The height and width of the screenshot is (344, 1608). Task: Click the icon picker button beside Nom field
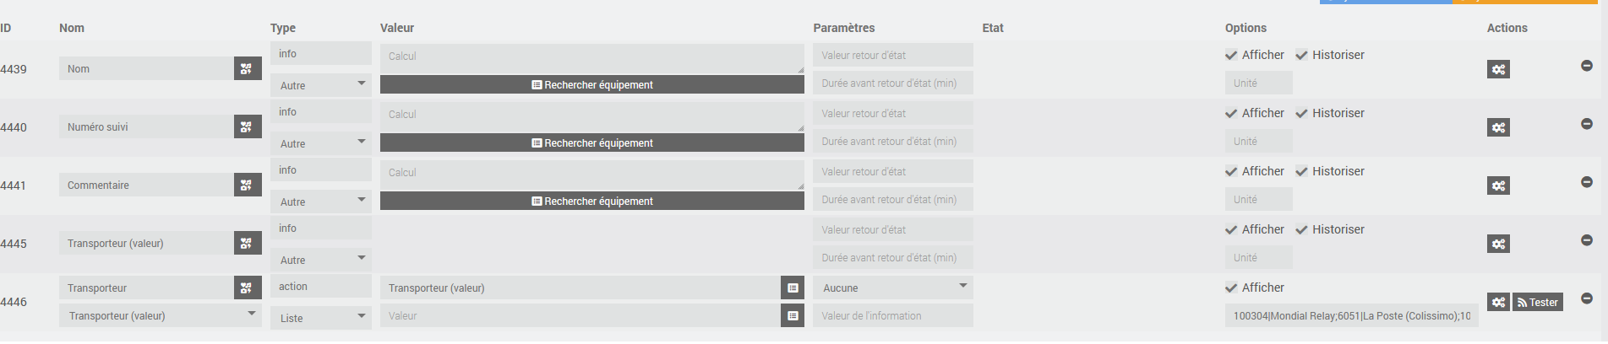coord(247,69)
